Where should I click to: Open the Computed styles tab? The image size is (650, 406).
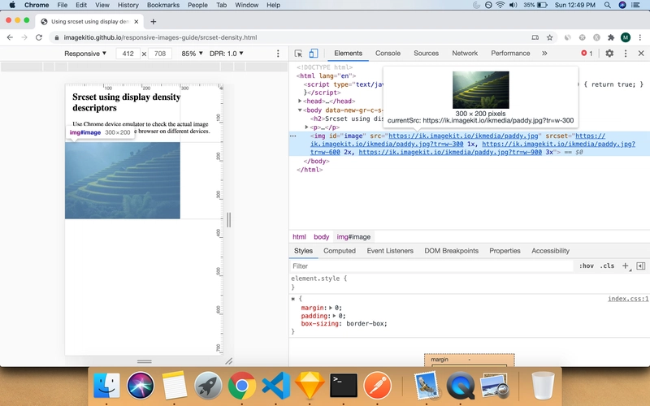coord(340,251)
